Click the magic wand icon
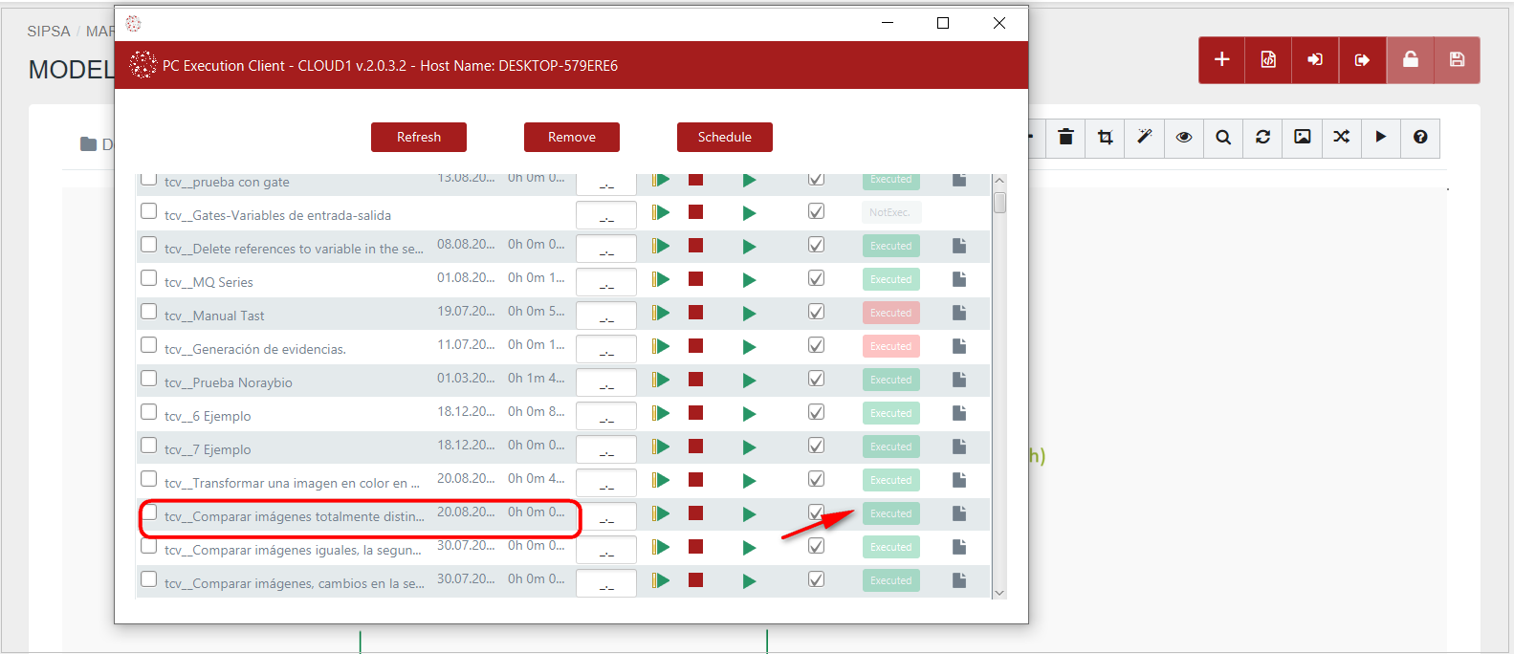Image resolution: width=1514 pixels, height=654 pixels. (1144, 138)
